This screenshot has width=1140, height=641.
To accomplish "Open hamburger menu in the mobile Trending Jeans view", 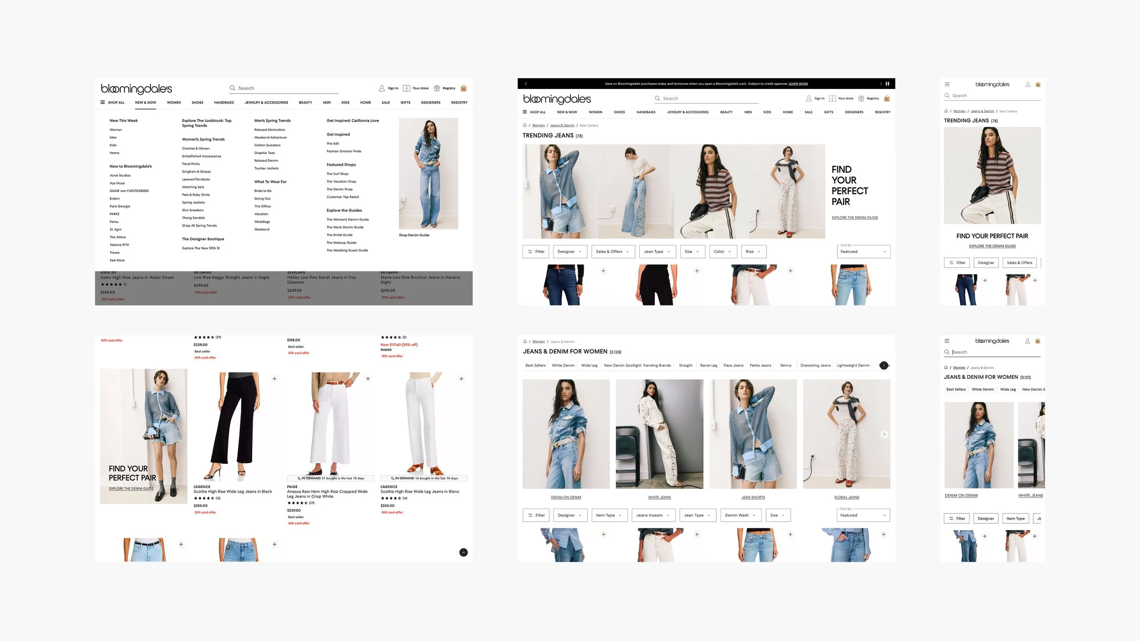I will coord(947,84).
